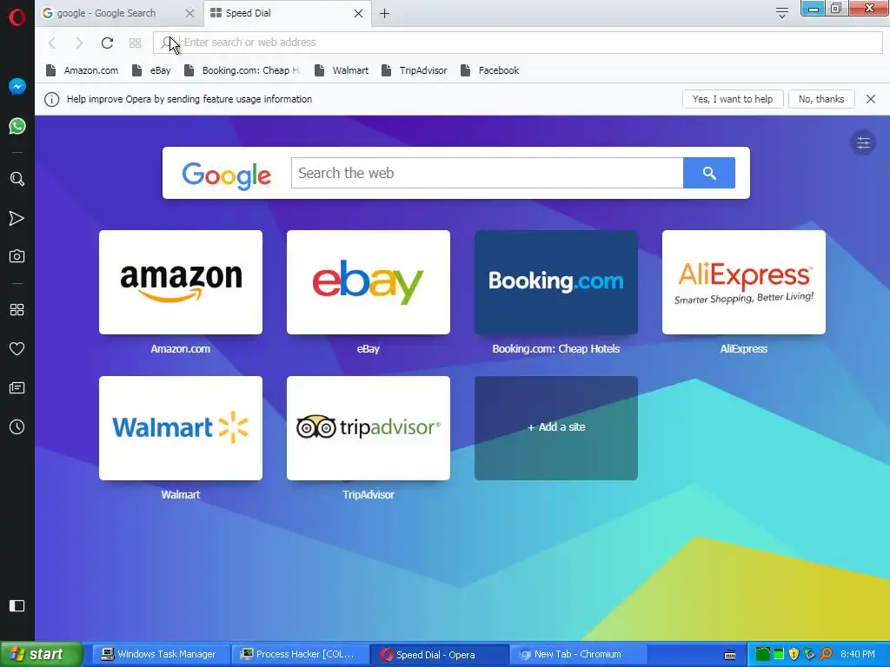Image resolution: width=890 pixels, height=667 pixels.
Task: Open the Facebook bookmark
Action: [x=490, y=70]
